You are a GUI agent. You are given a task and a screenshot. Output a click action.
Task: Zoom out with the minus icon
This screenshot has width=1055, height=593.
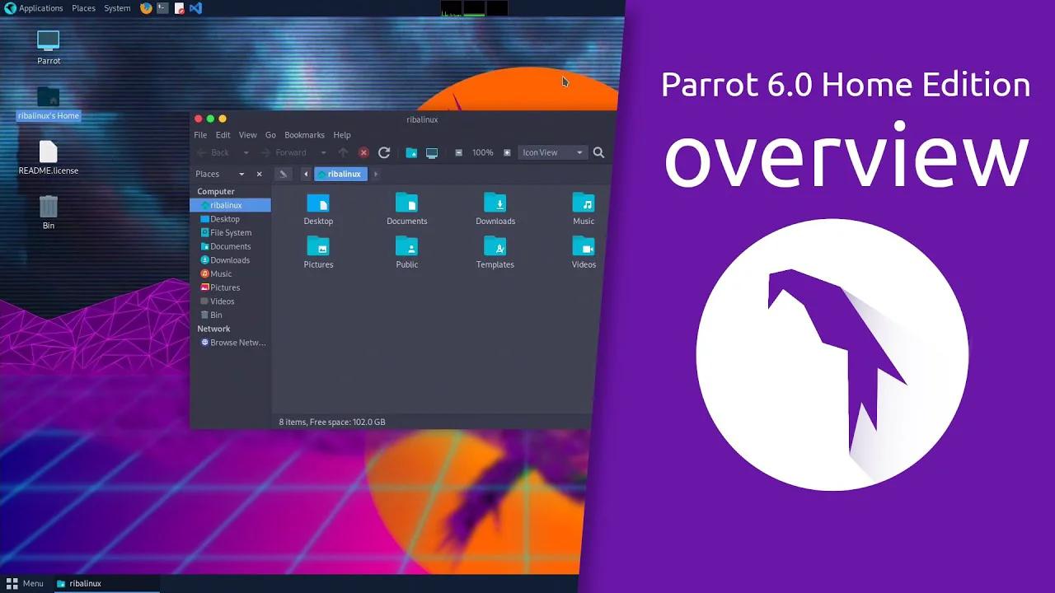click(459, 152)
